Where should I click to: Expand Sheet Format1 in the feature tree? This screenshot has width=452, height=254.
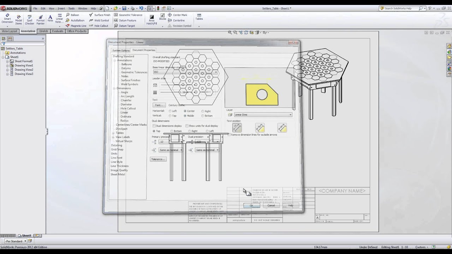(x=7, y=61)
